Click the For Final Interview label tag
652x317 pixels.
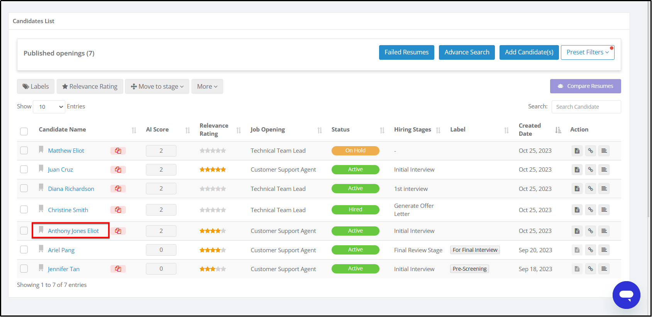click(x=475, y=250)
